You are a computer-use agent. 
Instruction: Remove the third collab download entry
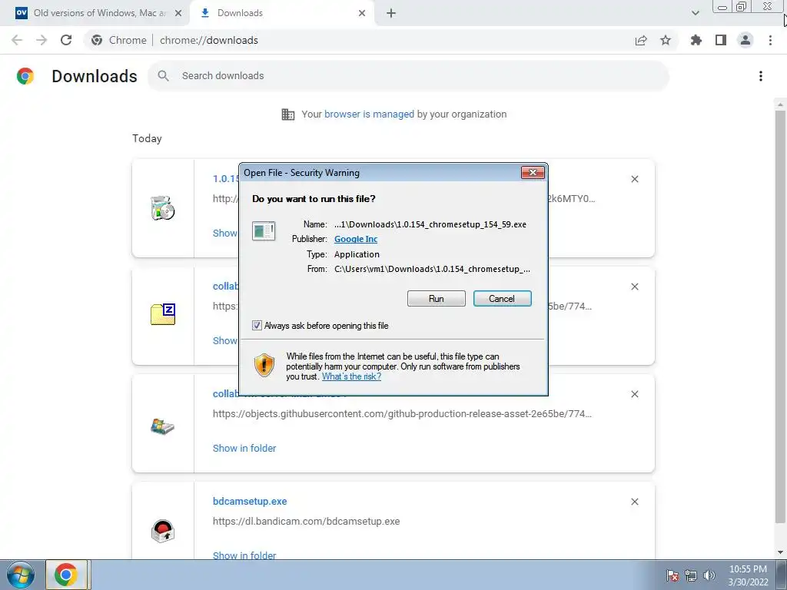[634, 394]
